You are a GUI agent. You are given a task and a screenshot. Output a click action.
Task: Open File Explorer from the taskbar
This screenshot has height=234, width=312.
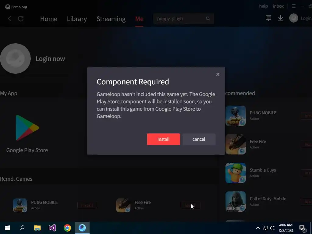(x=37, y=228)
